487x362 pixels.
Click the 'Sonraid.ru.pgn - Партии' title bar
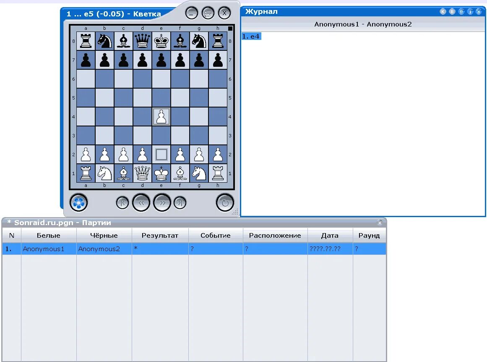pyautogui.click(x=59, y=223)
